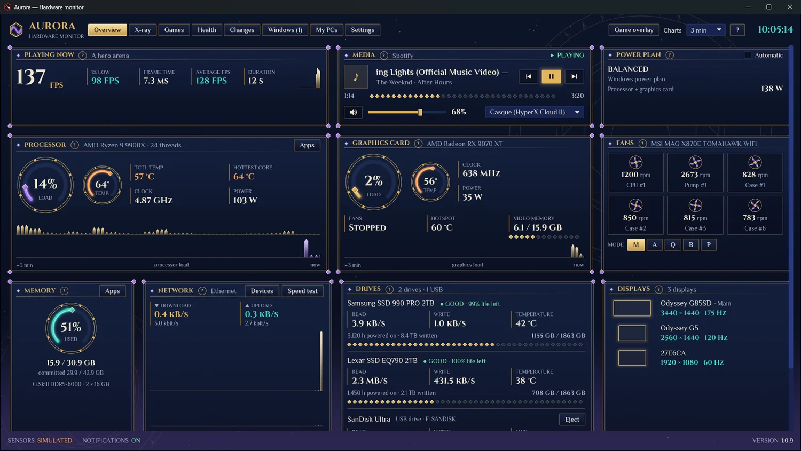The image size is (801, 451).
Task: Skip to previous track
Action: point(528,76)
